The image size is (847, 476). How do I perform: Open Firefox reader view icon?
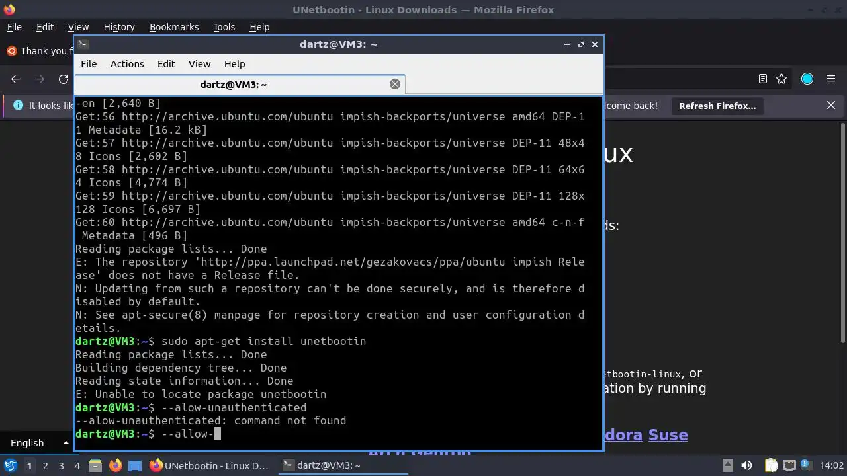tap(762, 79)
